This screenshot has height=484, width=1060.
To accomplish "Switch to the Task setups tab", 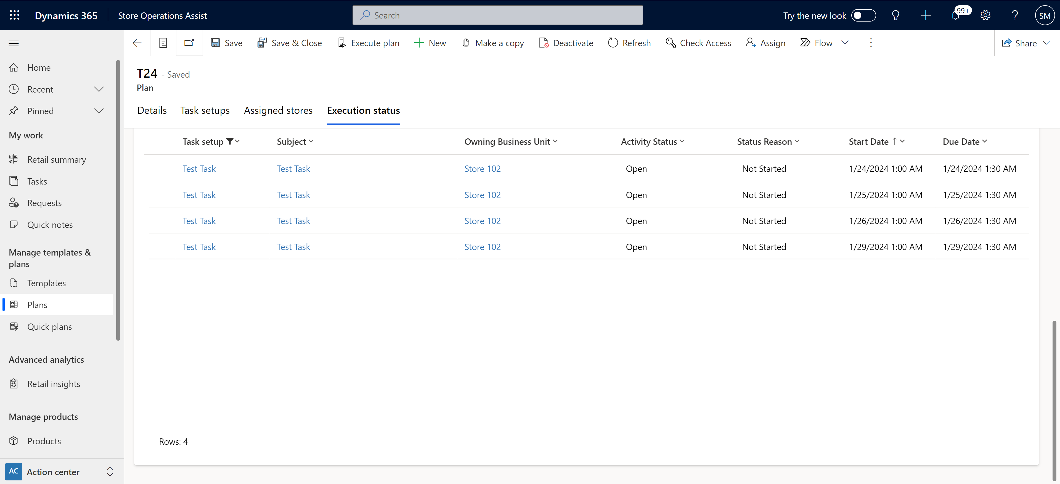I will point(205,110).
